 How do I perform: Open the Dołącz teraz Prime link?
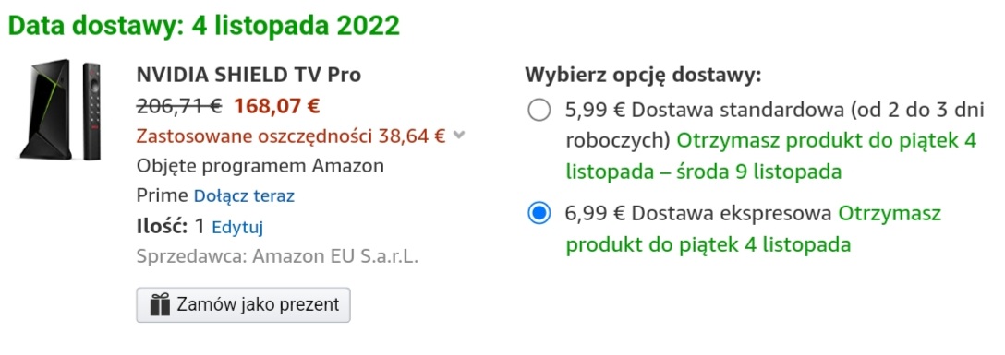pos(244,195)
